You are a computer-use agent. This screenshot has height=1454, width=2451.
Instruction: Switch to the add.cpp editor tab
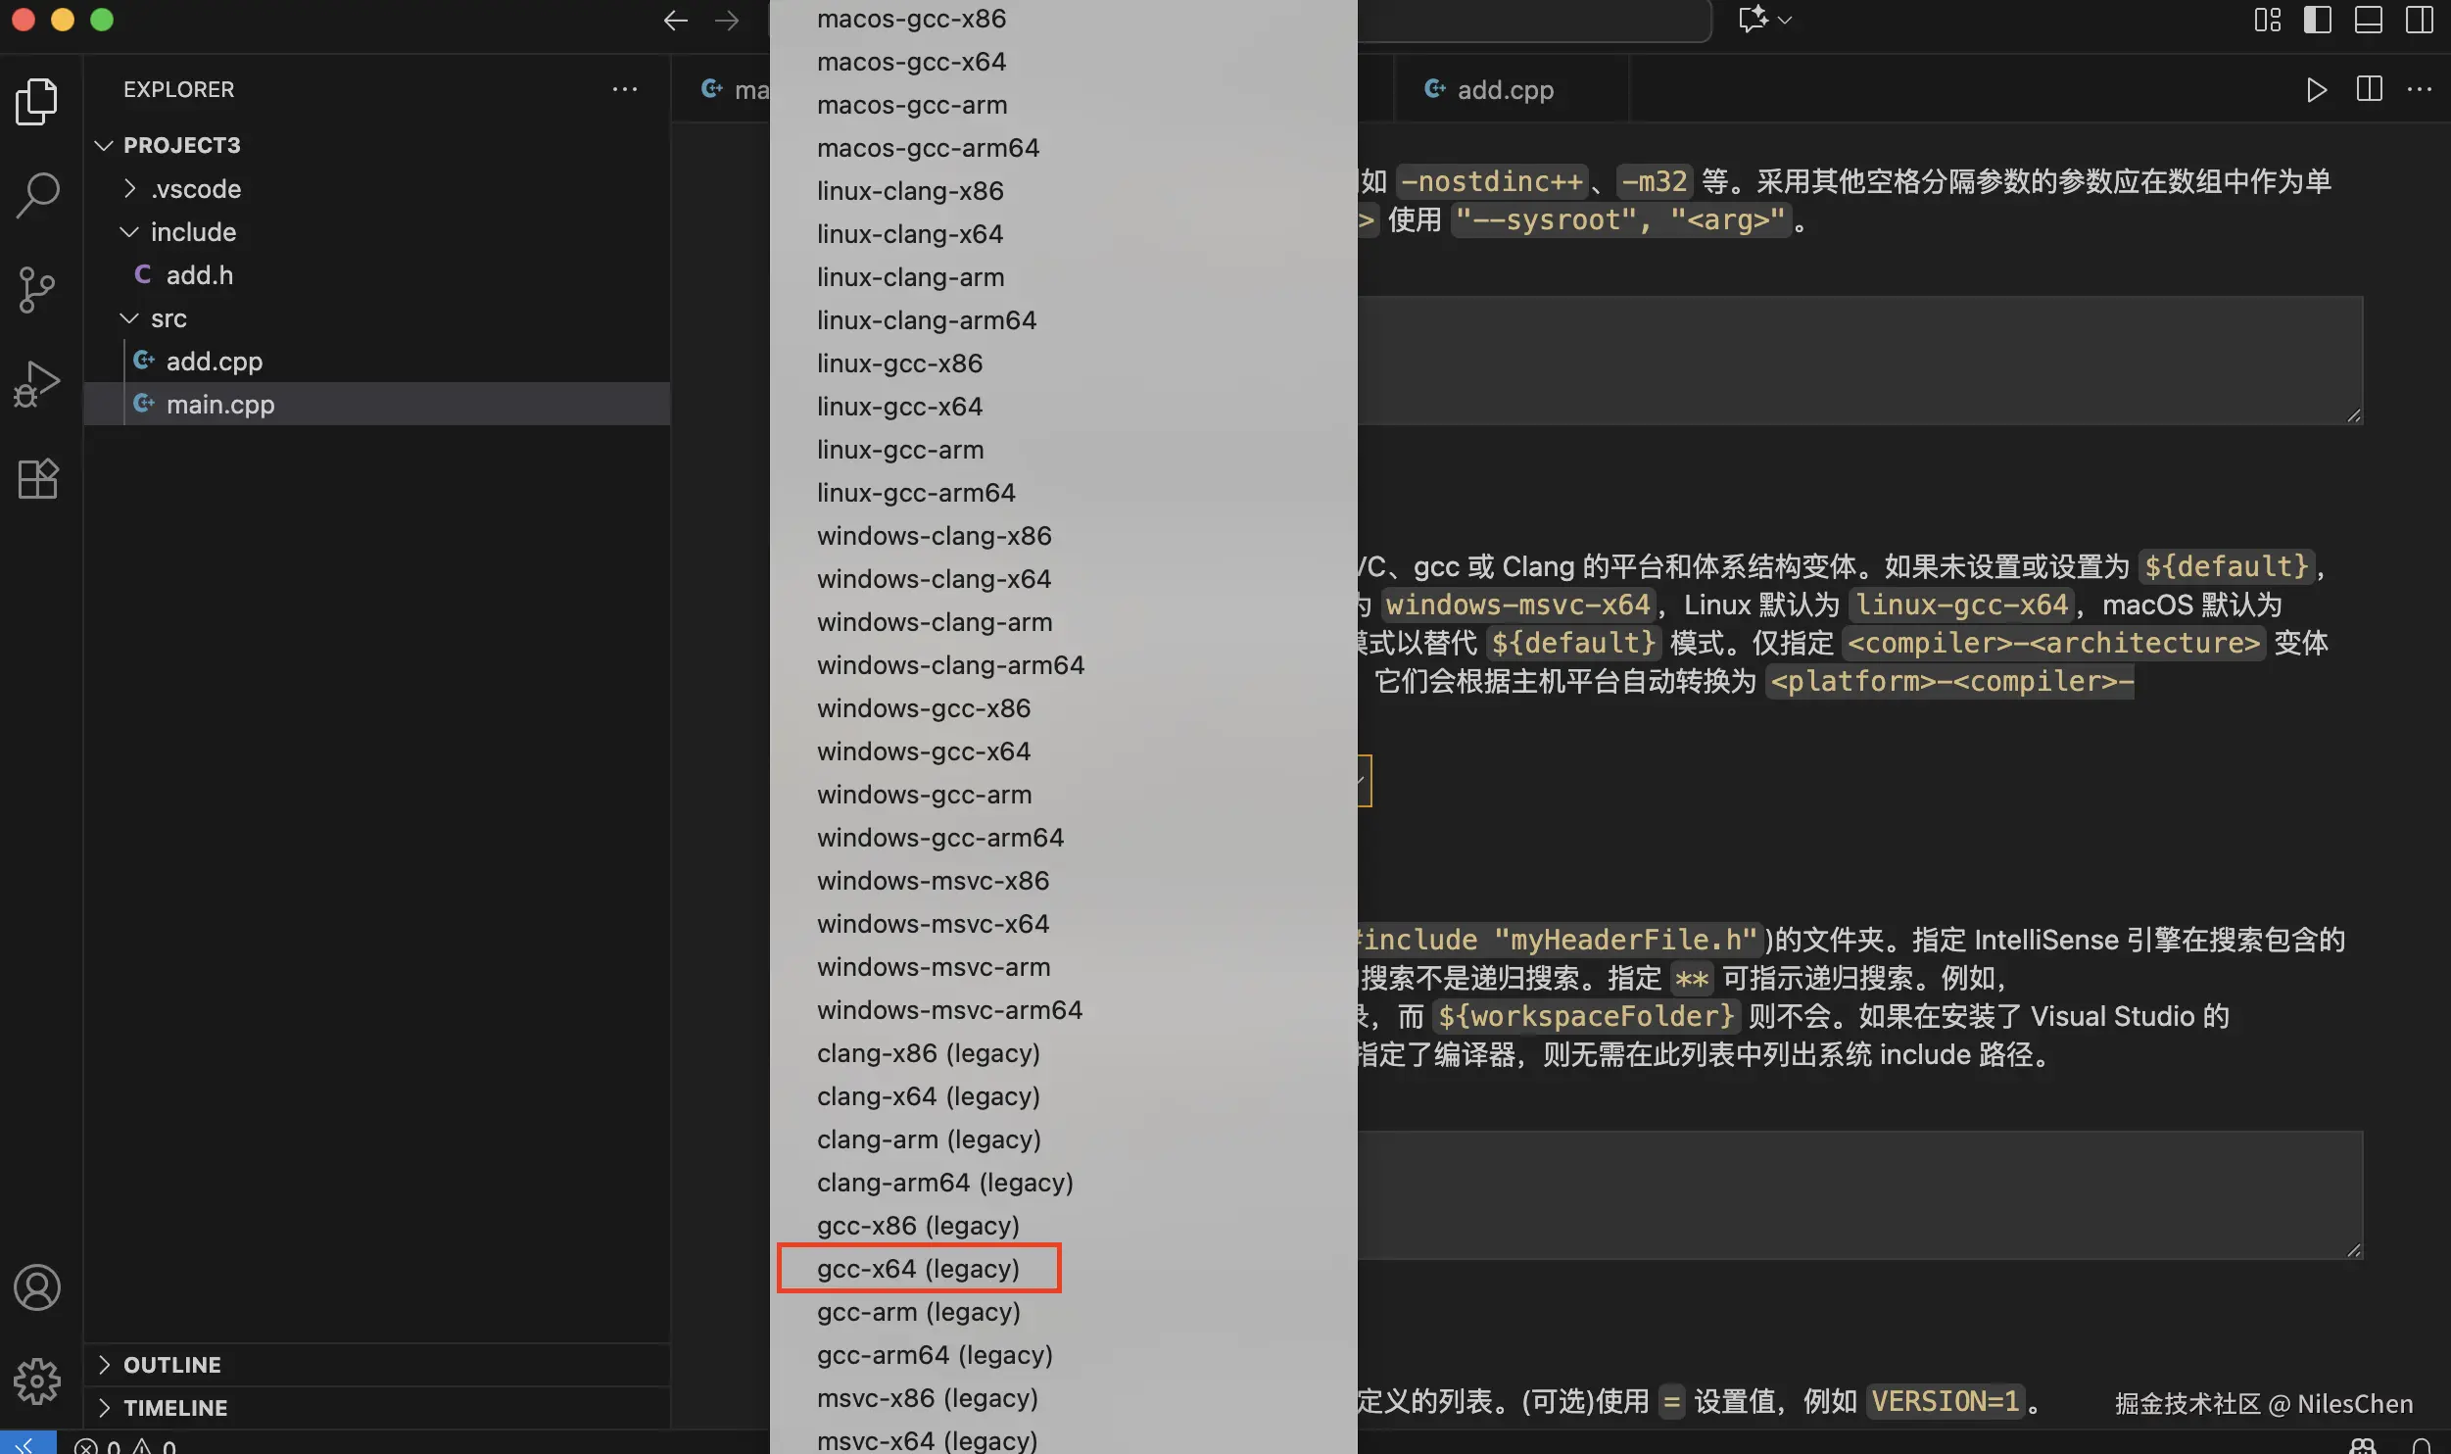[1504, 89]
